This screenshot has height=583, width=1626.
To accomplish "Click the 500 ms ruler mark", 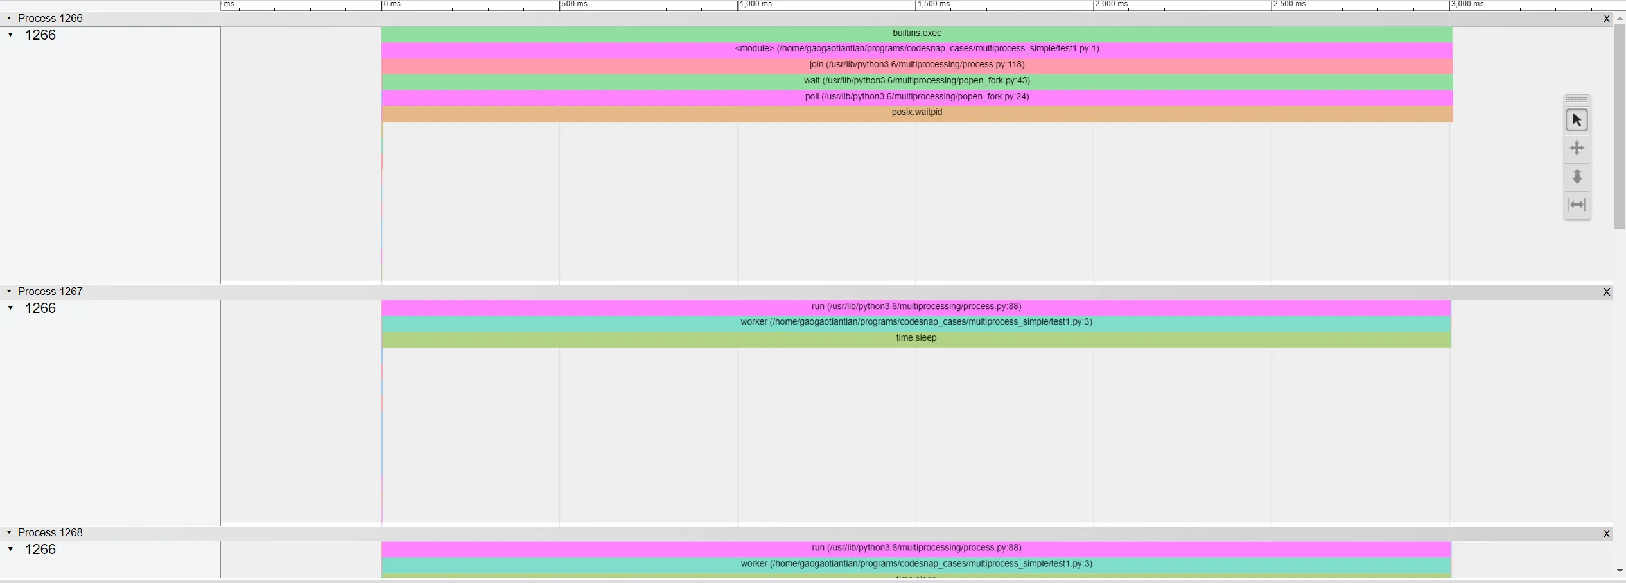I will [573, 4].
